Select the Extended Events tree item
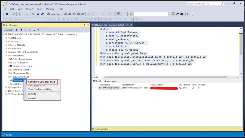 click(21, 70)
